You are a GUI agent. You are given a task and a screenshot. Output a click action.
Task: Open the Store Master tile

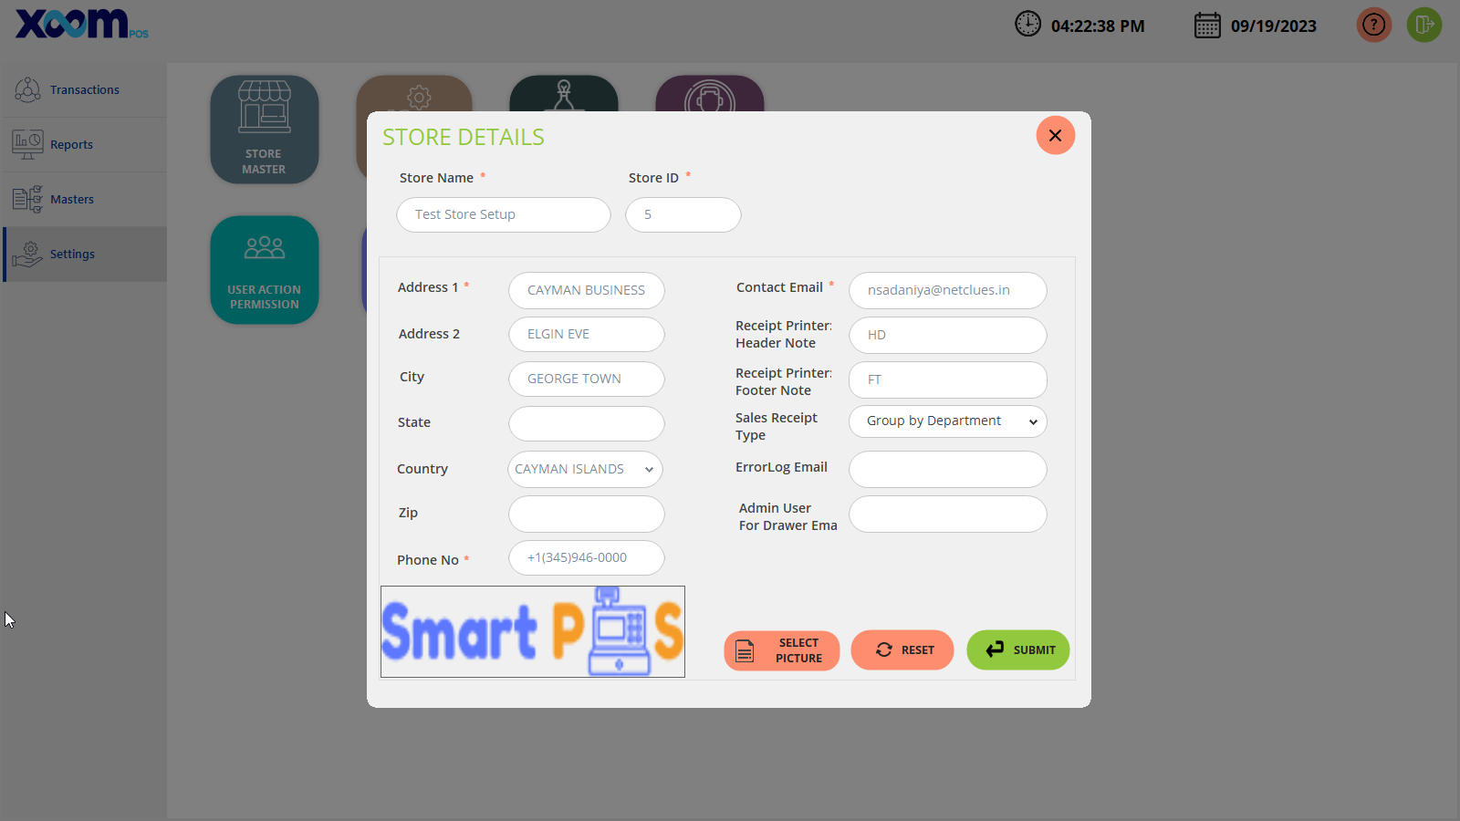[265, 130]
